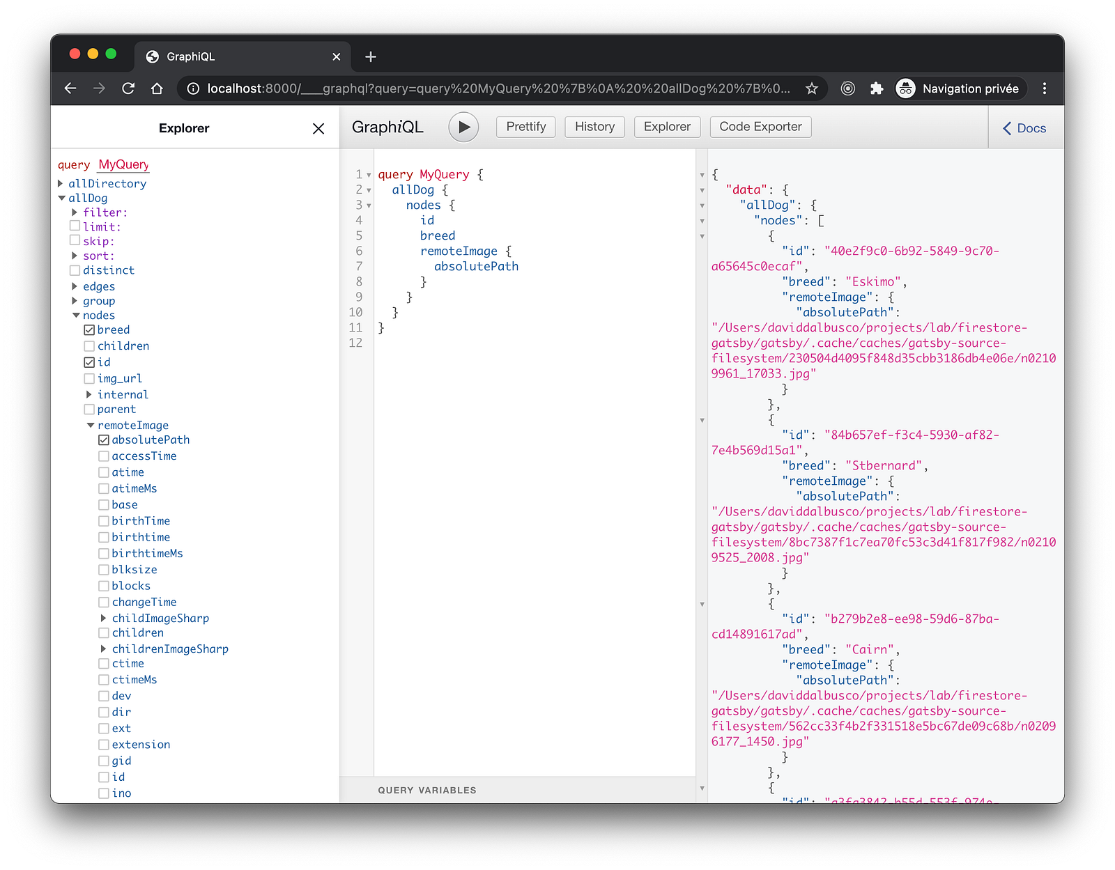Open browser extensions puzzle icon
The image size is (1115, 870).
877,88
